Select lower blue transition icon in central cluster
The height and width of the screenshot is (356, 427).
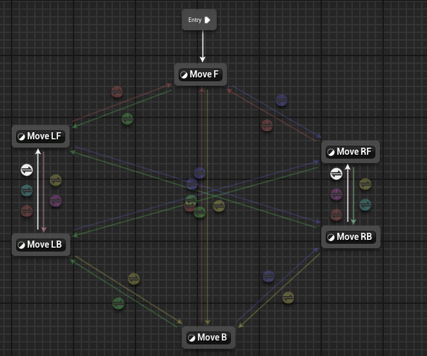click(x=192, y=184)
